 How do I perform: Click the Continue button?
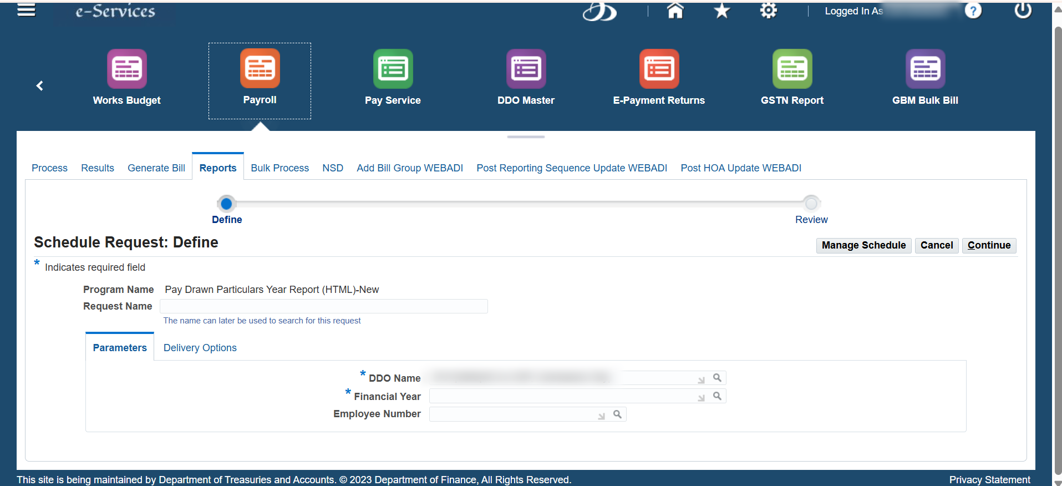pyautogui.click(x=989, y=245)
